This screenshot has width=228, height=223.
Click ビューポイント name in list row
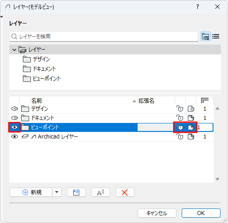coord(45,127)
